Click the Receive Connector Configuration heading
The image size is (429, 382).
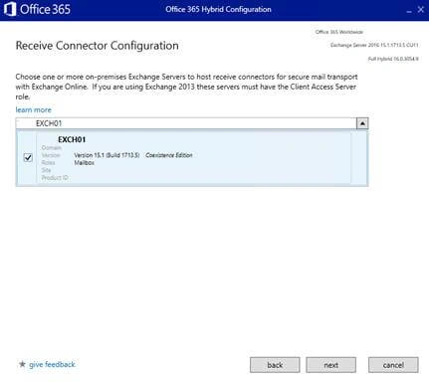[98, 46]
